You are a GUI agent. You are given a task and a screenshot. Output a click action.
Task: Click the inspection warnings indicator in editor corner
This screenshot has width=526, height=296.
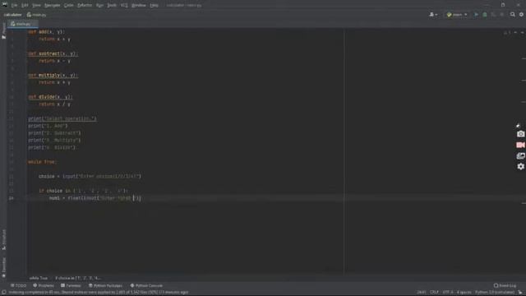tap(507, 33)
